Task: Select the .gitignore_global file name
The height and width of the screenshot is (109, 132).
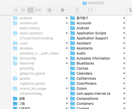Action: pyautogui.click(x=32, y=74)
